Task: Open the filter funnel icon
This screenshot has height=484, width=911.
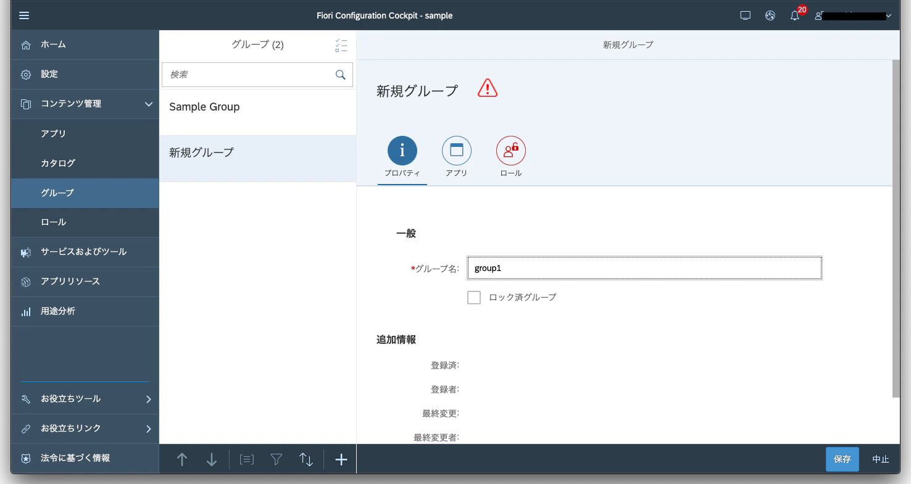Action: point(277,459)
